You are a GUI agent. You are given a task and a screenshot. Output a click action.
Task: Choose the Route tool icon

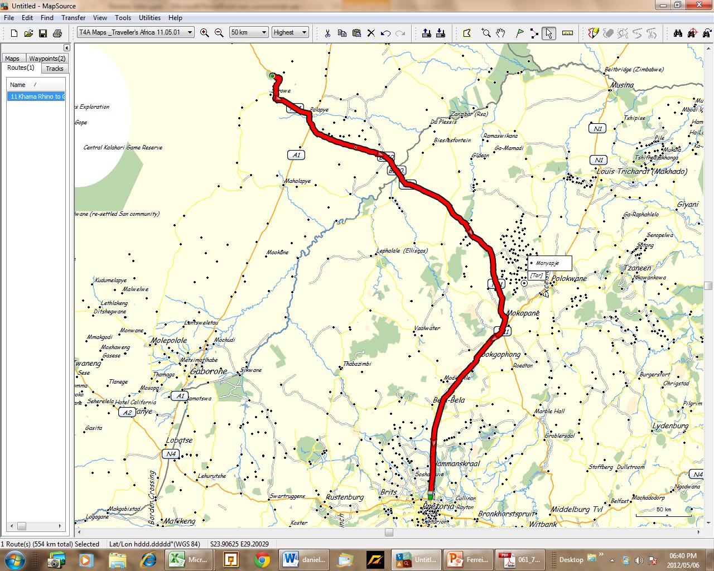(x=534, y=33)
